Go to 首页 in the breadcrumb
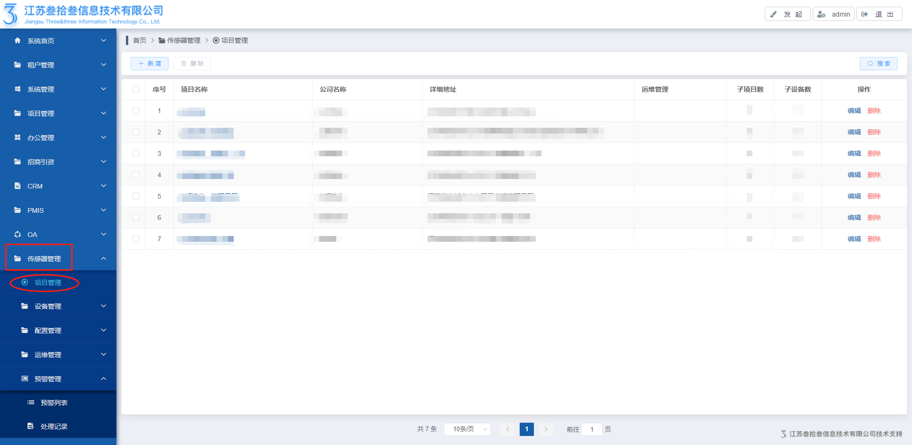The height and width of the screenshot is (445, 912). tap(140, 40)
